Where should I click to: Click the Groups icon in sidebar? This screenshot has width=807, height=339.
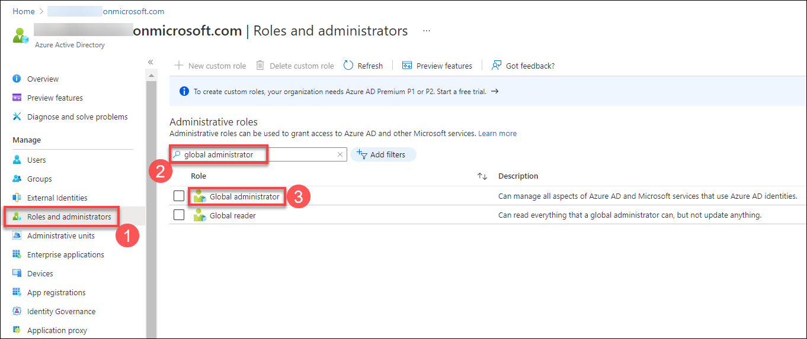click(17, 179)
